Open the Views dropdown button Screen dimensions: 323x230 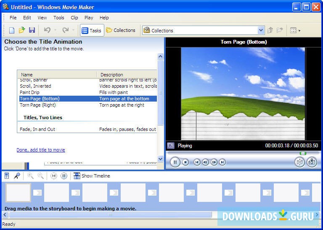(x=295, y=30)
